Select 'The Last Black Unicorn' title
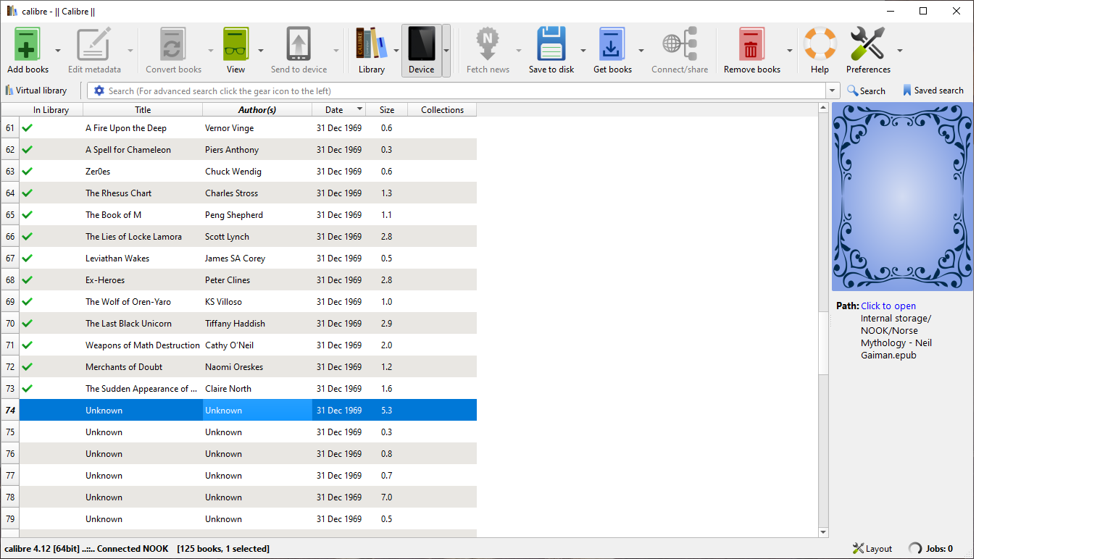Viewport: 1113px width, 559px height. click(128, 324)
